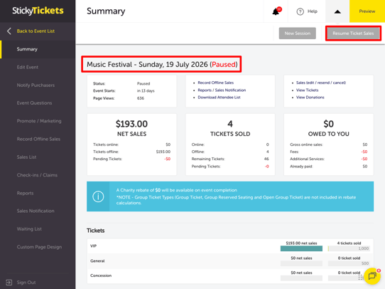Click Resume Ticket Sales button
This screenshot has height=289, width=385.
coord(353,33)
